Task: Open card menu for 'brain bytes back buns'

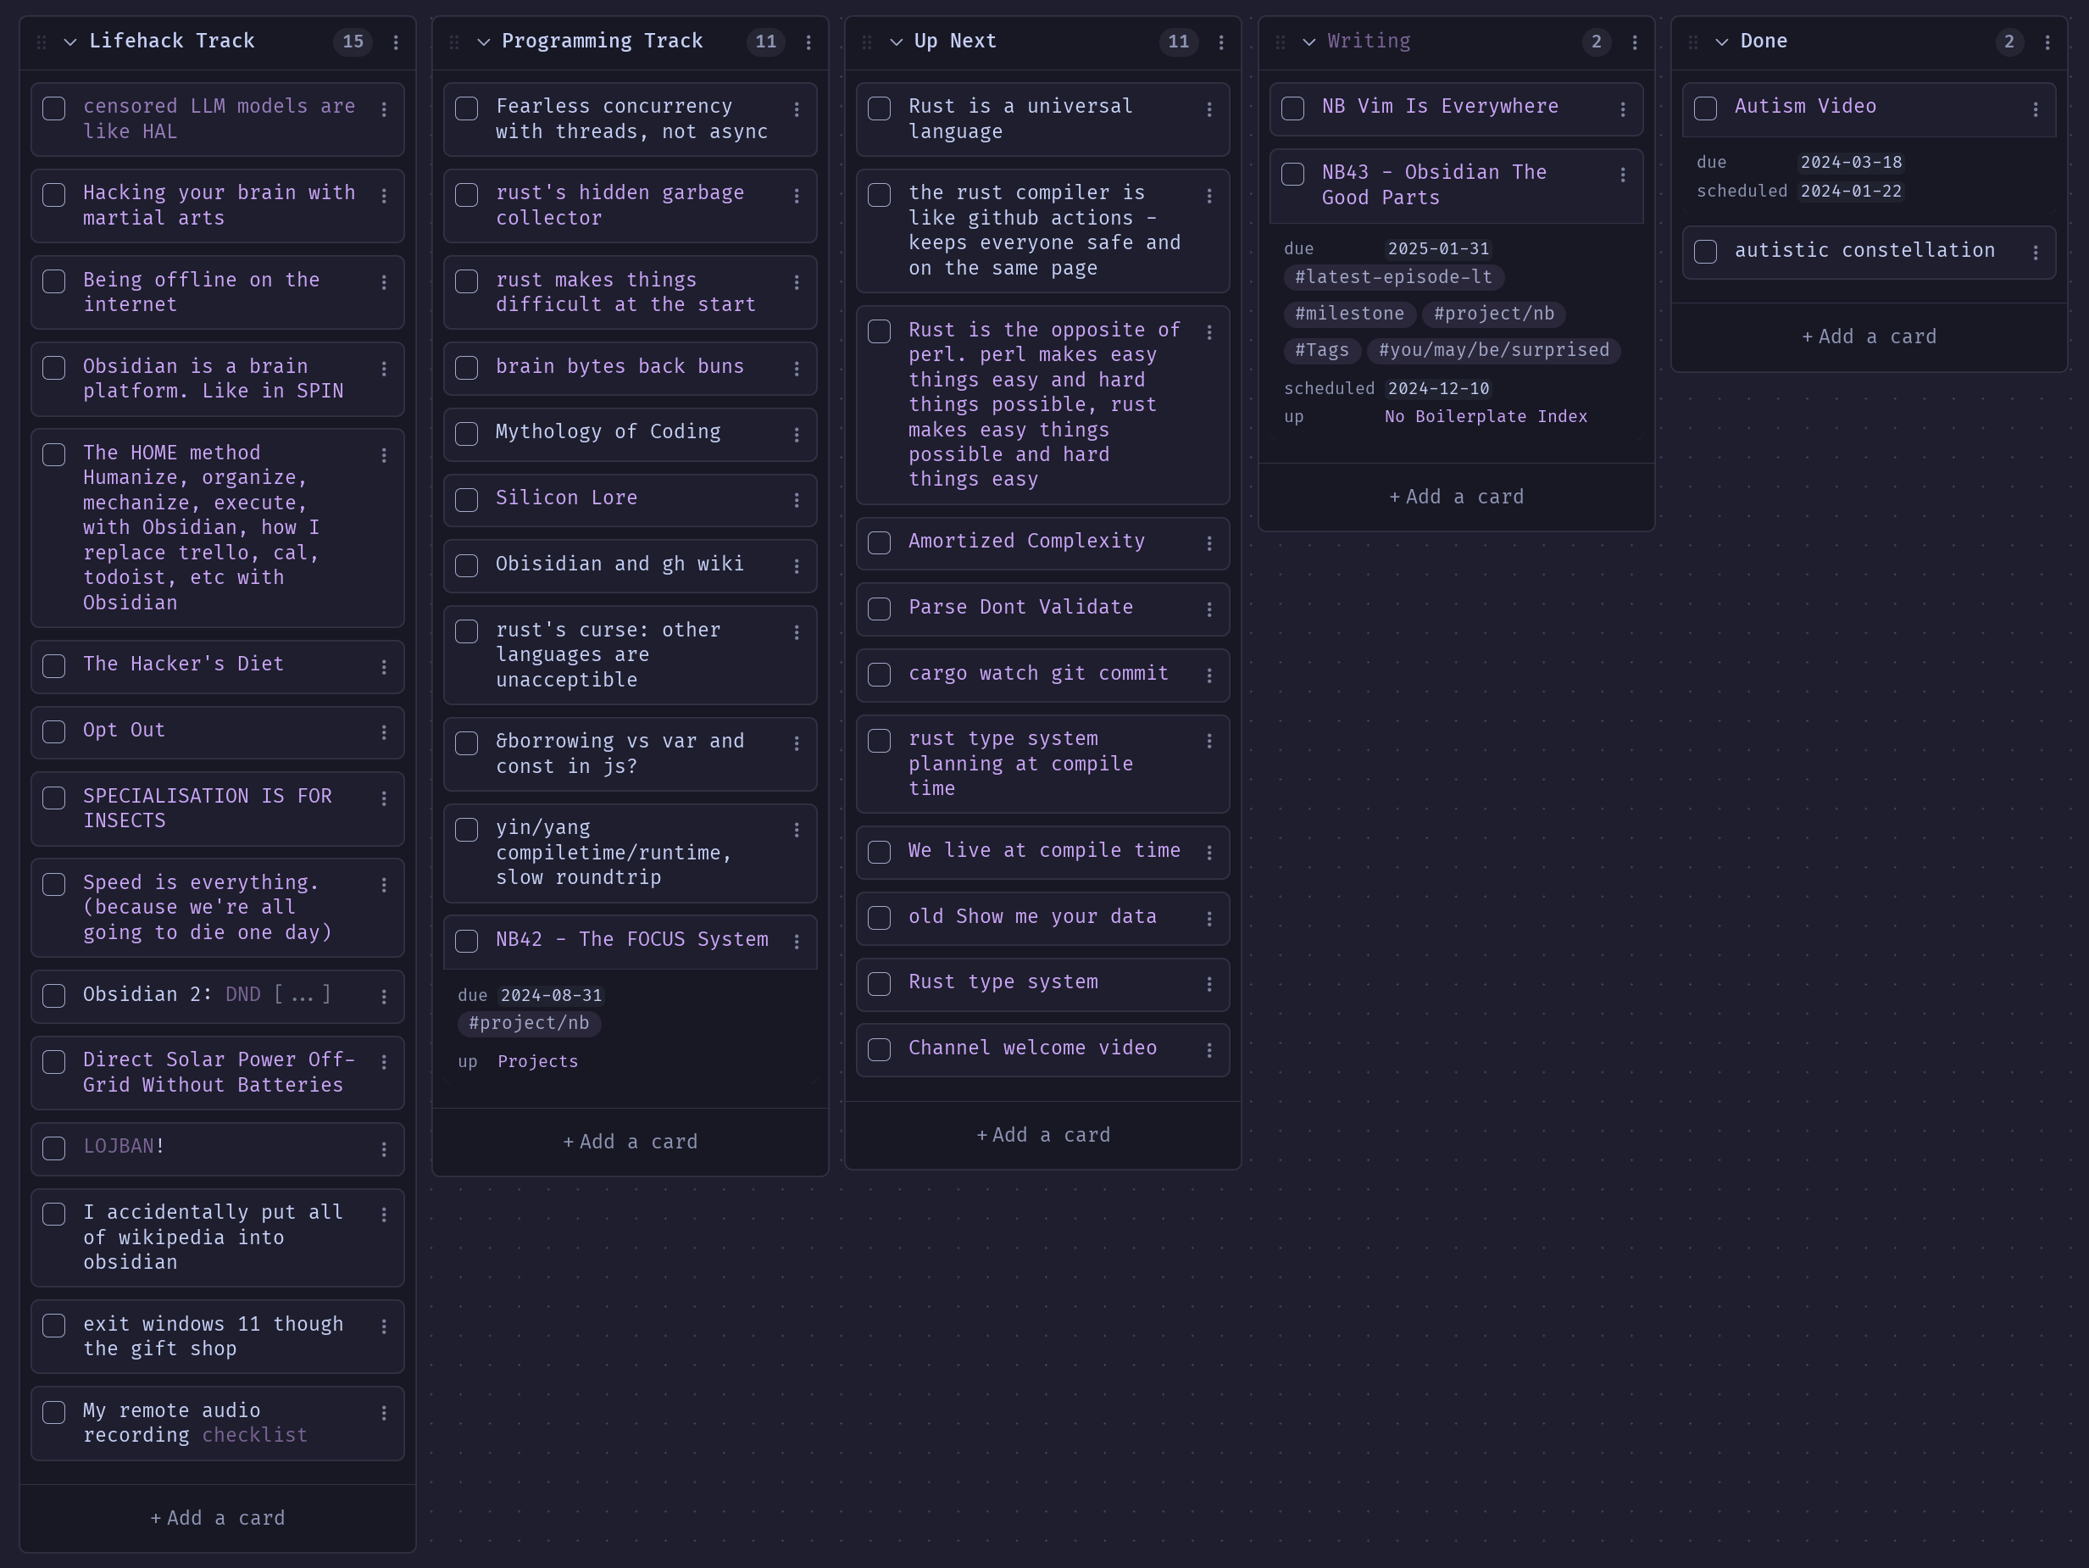Action: (797, 370)
